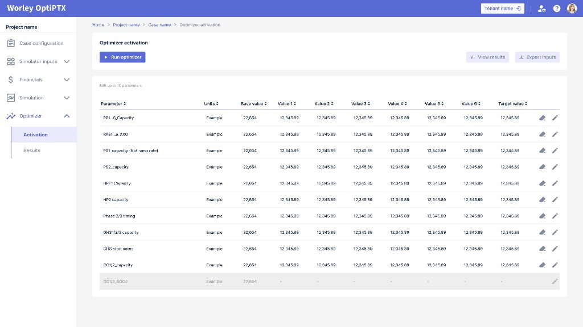The height and width of the screenshot is (327, 583).
Task: Sort table by Target value column
Action: 513,104
